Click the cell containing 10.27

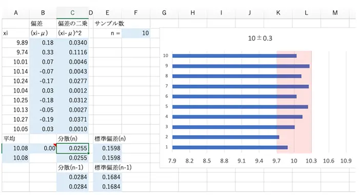pos(15,120)
